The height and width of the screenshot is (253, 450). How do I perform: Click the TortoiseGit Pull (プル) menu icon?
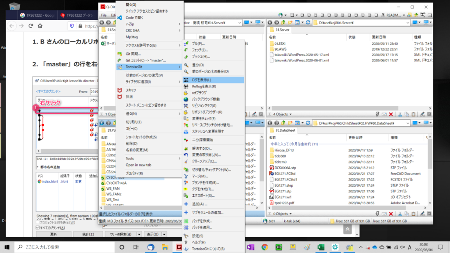pos(186,44)
